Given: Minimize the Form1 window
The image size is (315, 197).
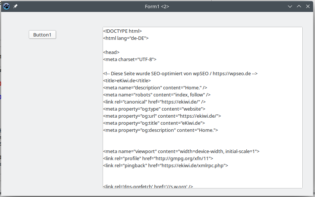Looking at the screenshot, I should pyautogui.click(x=290, y=6).
